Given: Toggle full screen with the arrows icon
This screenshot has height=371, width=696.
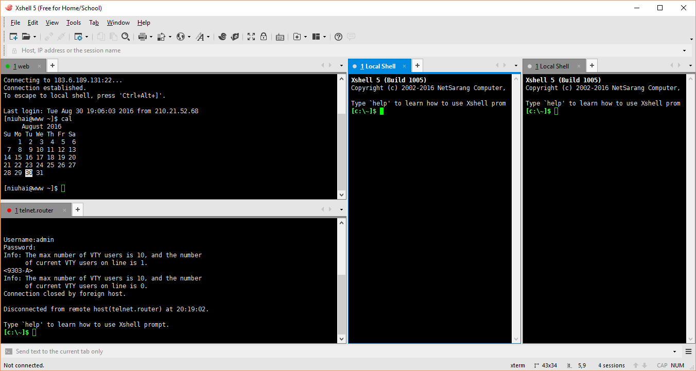Looking at the screenshot, I should [251, 37].
